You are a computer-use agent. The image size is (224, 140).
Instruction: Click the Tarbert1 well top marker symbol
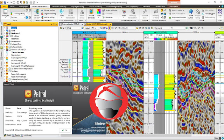click(x=70, y=67)
